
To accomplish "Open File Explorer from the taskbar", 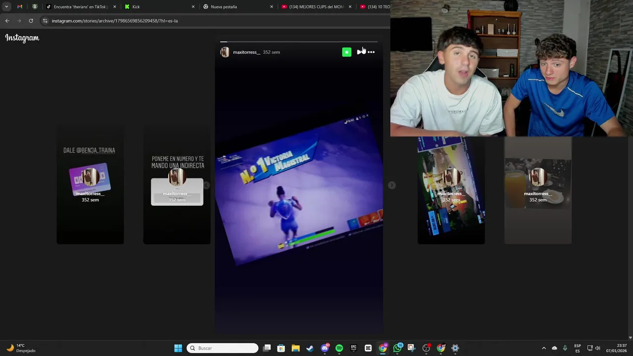I will (295, 348).
